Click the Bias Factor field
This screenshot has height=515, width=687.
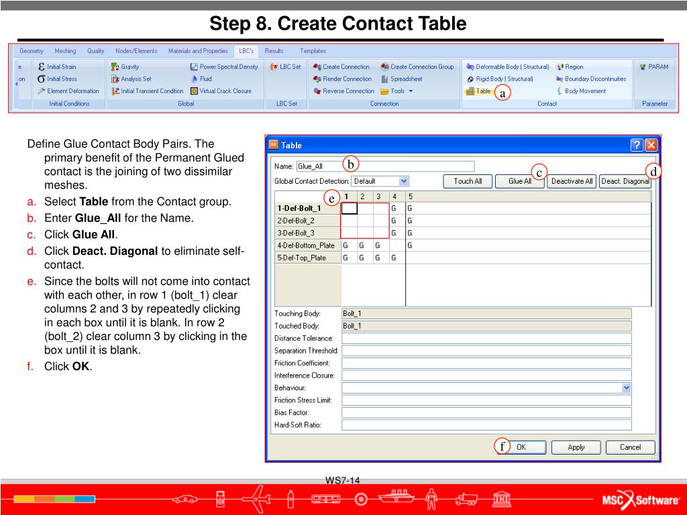(x=486, y=412)
